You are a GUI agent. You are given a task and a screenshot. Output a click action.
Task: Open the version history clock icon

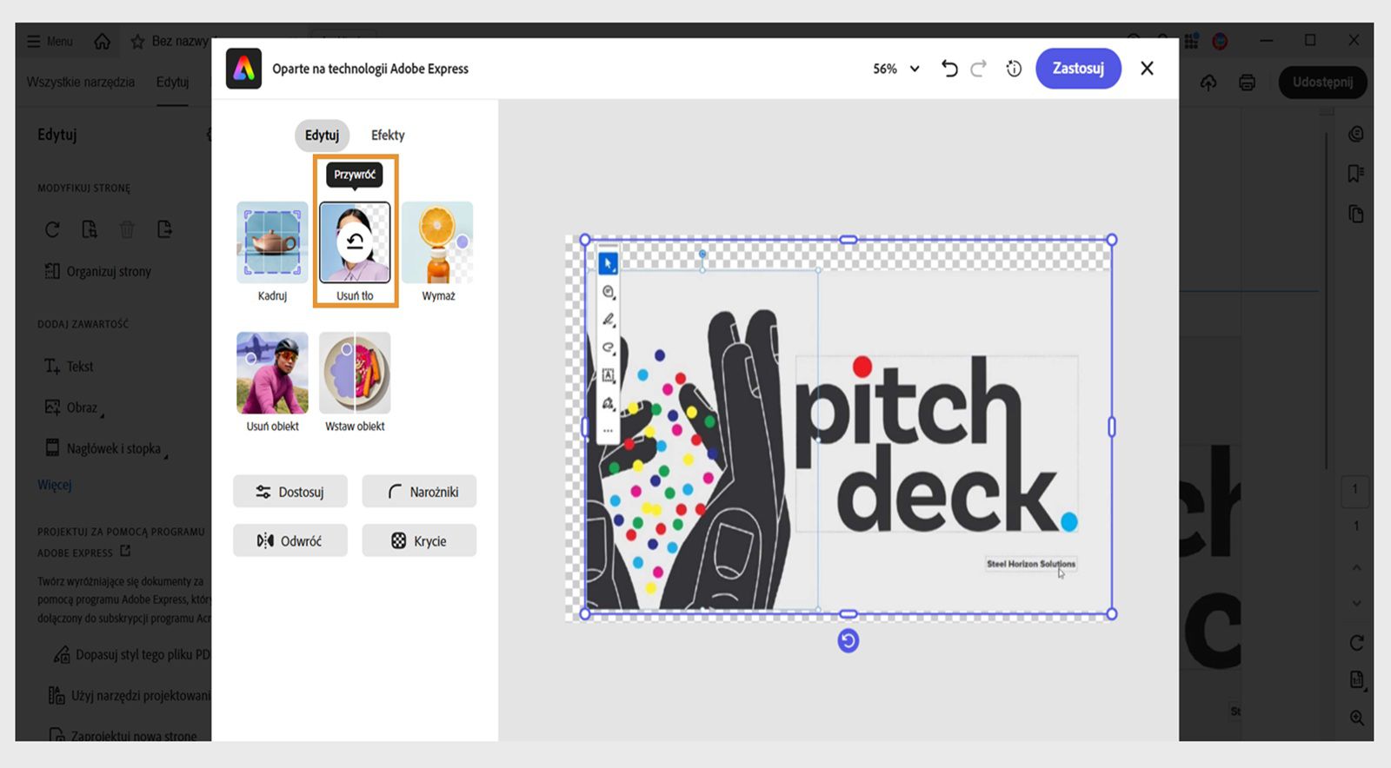(x=1014, y=69)
